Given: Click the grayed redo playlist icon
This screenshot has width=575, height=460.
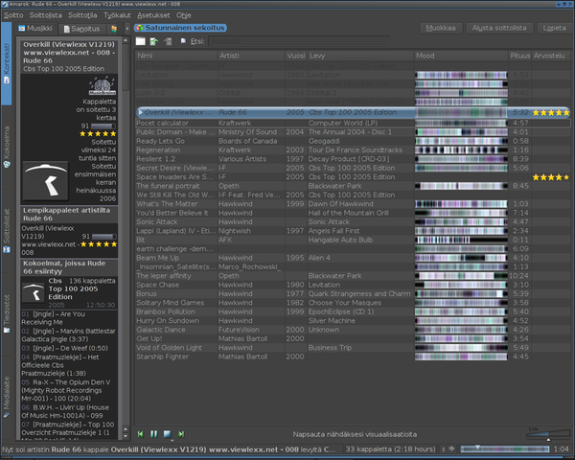Looking at the screenshot, I should (168, 41).
